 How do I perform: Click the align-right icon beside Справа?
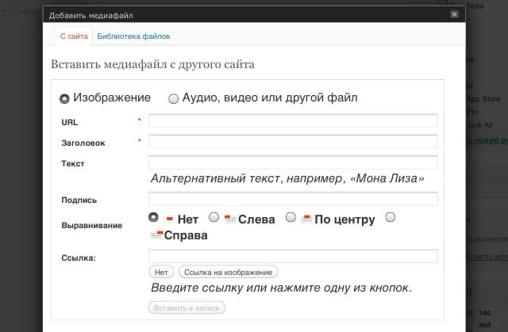[x=156, y=235]
